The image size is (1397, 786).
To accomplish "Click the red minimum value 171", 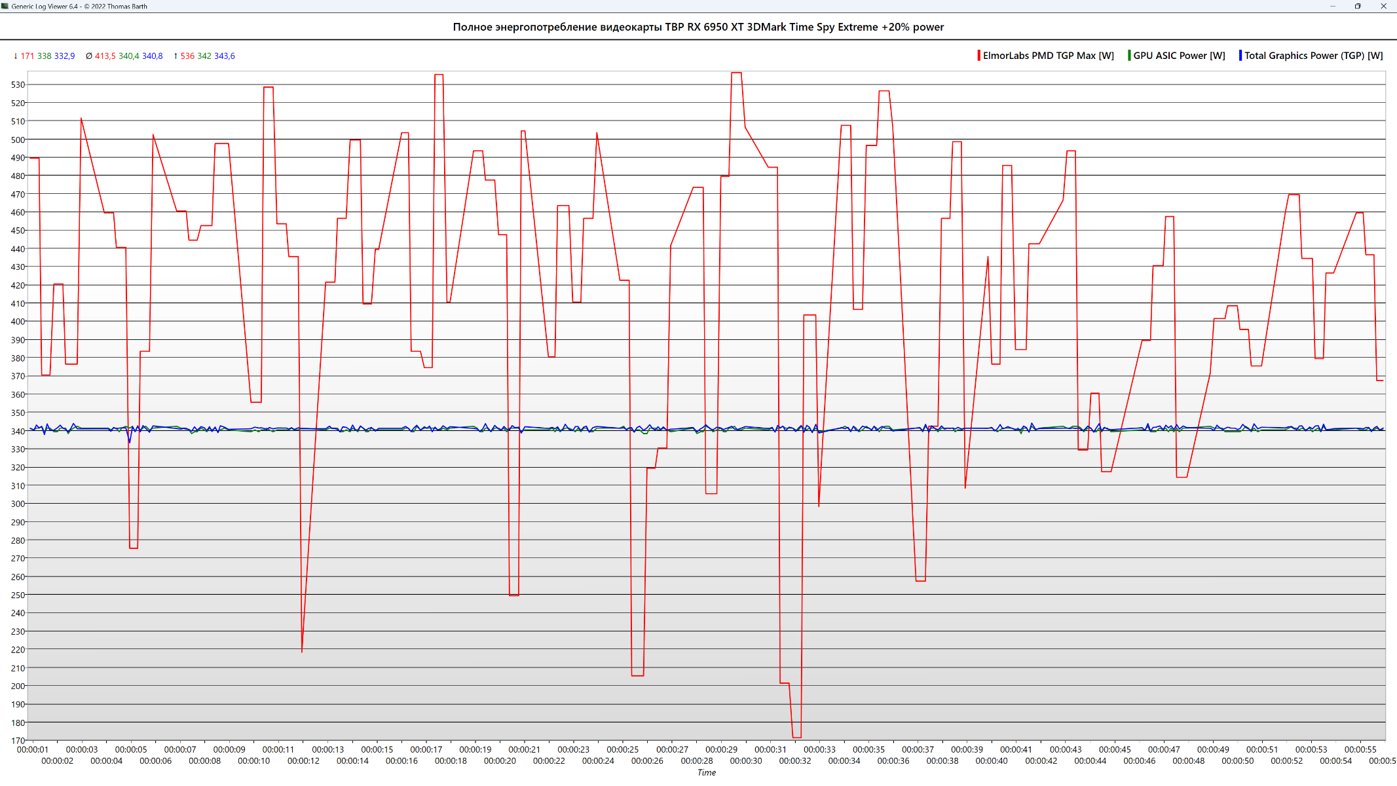I will (x=28, y=56).
